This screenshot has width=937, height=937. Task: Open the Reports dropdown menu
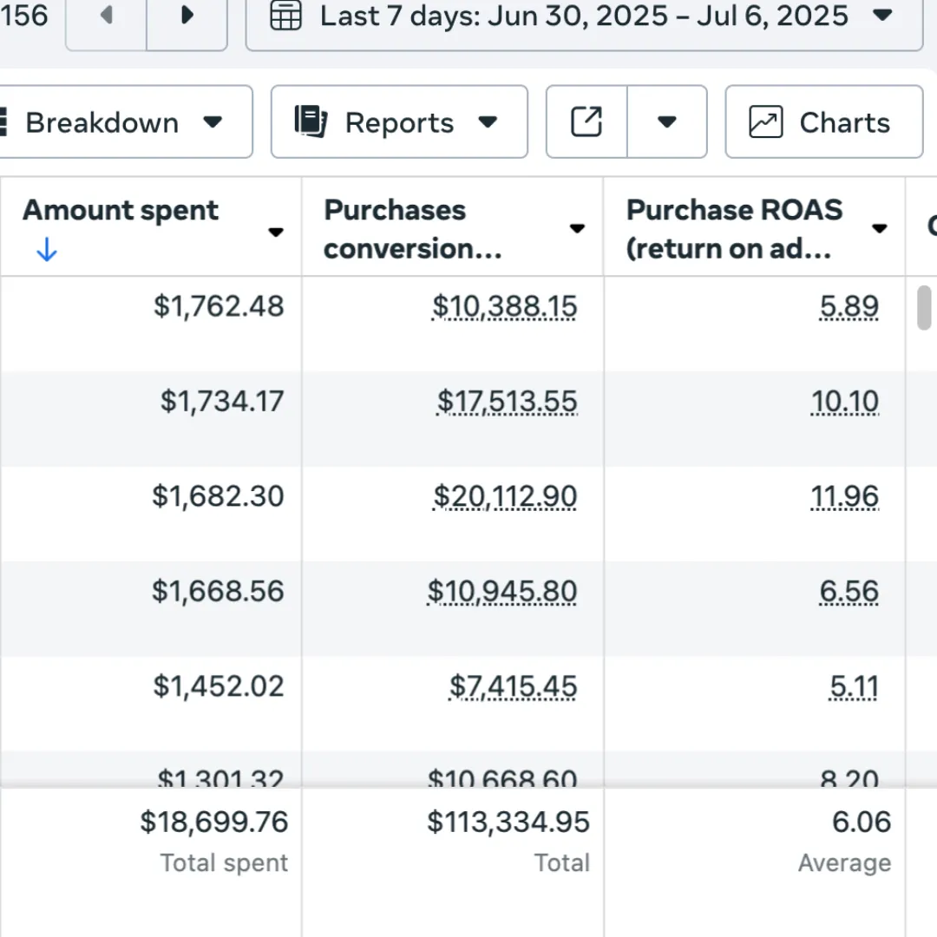point(488,122)
